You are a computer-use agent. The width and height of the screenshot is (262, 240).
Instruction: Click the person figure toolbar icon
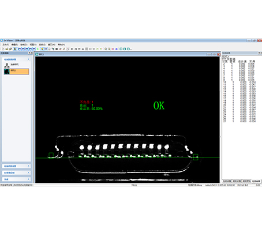coord(15,49)
